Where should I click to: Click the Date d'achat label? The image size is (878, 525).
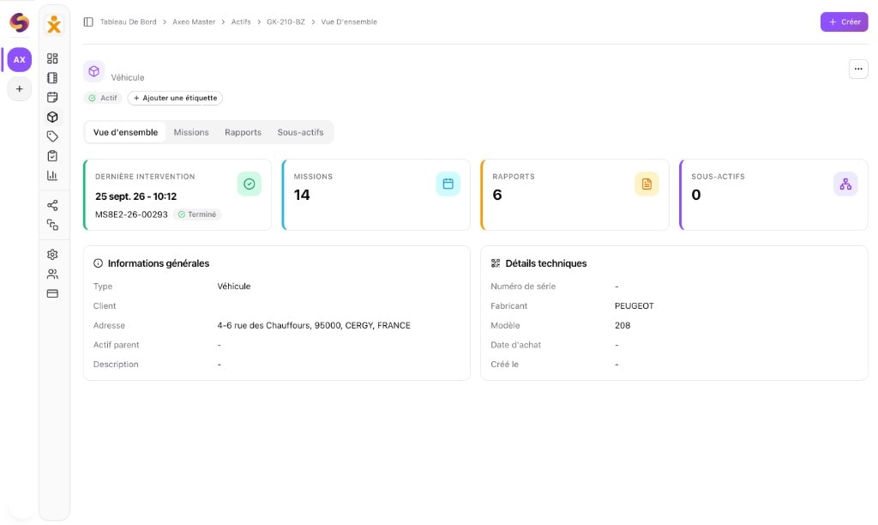[x=515, y=345]
